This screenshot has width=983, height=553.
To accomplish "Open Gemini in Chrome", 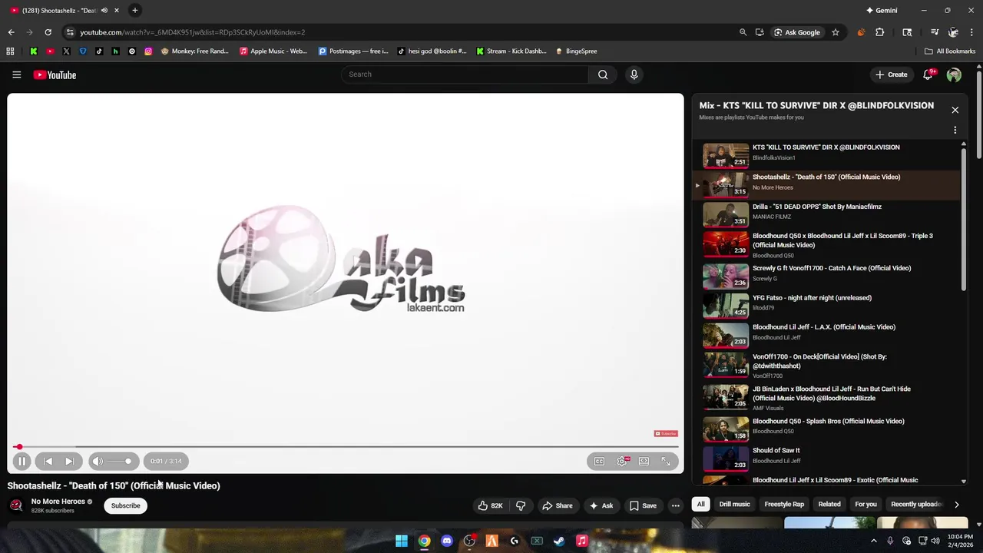I will tap(882, 10).
